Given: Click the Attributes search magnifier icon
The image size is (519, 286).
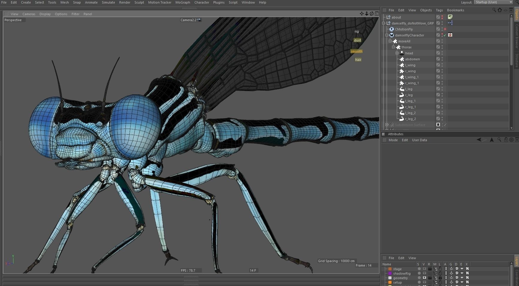Looking at the screenshot, I should [499, 140].
